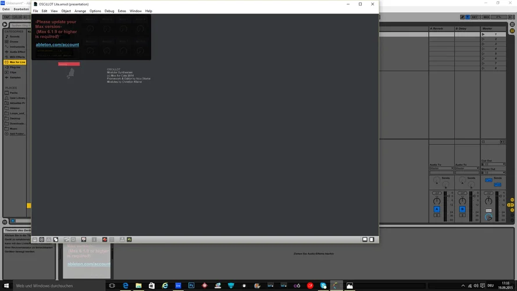This screenshot has height=291, width=517.
Task: Open Debug menu in Max window
Action: [109, 11]
